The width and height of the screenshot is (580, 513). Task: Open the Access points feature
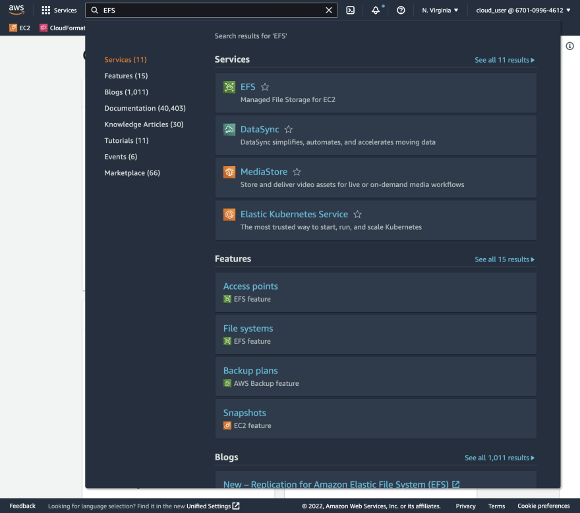point(250,286)
